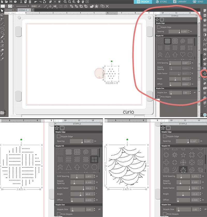Zoom out with the minus magnifier icon
This screenshot has height=217, width=207.
pos(70,2)
